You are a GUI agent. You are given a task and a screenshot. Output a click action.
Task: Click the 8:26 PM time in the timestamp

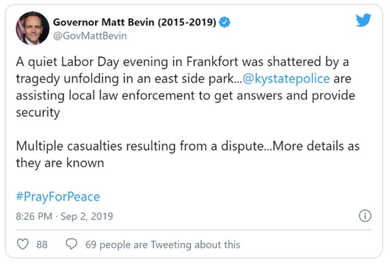point(34,216)
